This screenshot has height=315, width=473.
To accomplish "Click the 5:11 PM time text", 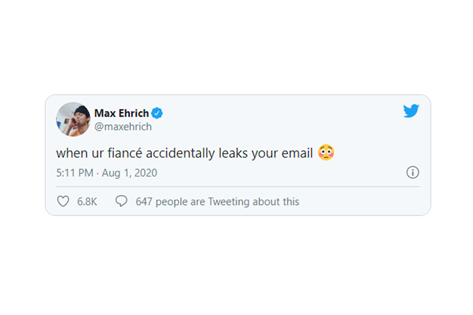I will point(75,173).
